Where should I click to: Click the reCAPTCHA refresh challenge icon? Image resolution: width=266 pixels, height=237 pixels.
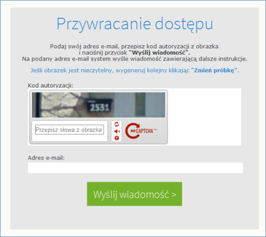tap(117, 124)
